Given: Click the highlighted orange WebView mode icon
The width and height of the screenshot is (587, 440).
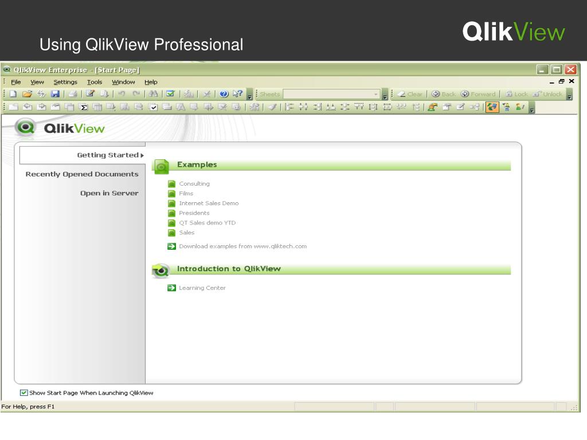Looking at the screenshot, I should pyautogui.click(x=492, y=107).
